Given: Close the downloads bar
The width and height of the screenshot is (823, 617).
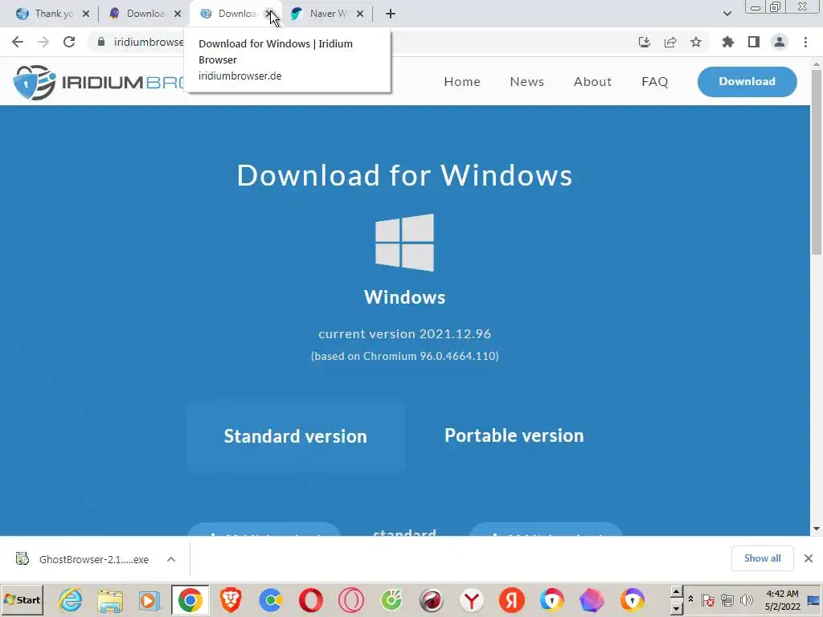Looking at the screenshot, I should (x=809, y=558).
